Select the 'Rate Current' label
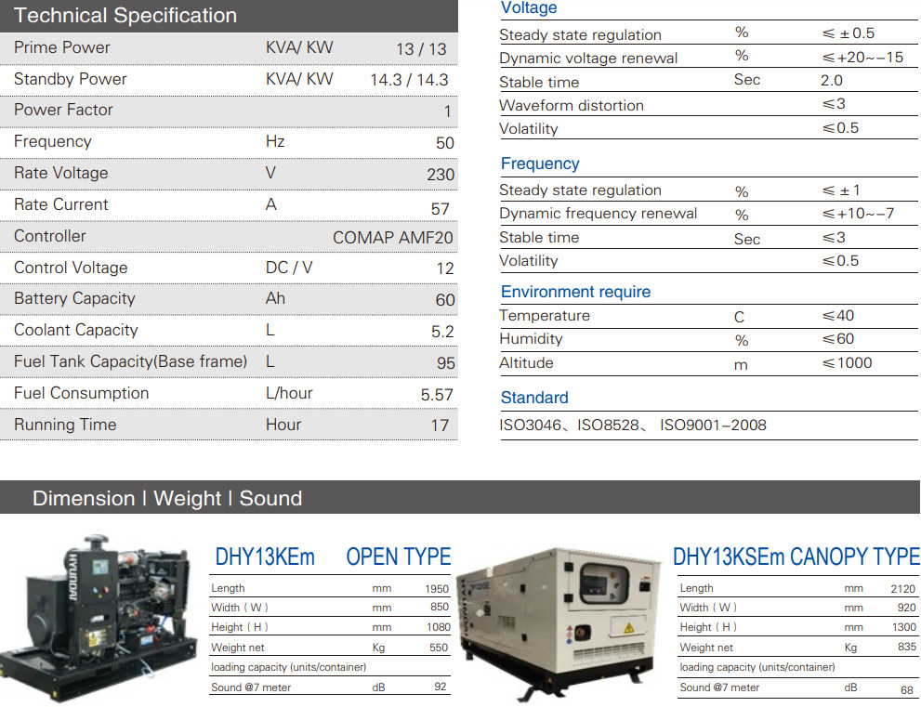The width and height of the screenshot is (921, 707). tap(60, 205)
